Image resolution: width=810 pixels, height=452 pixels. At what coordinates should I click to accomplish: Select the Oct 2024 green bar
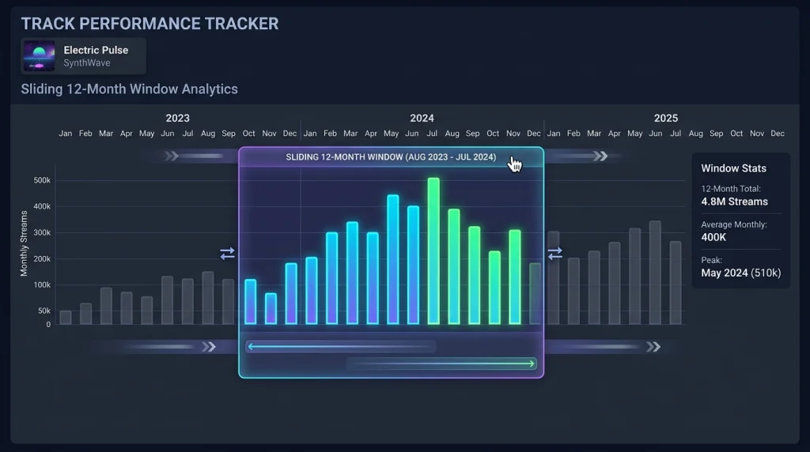494,288
